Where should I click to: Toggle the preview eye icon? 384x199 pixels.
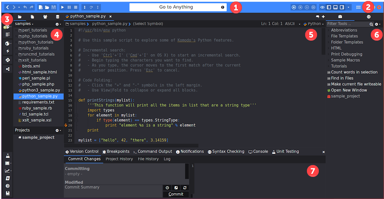coord(322,7)
